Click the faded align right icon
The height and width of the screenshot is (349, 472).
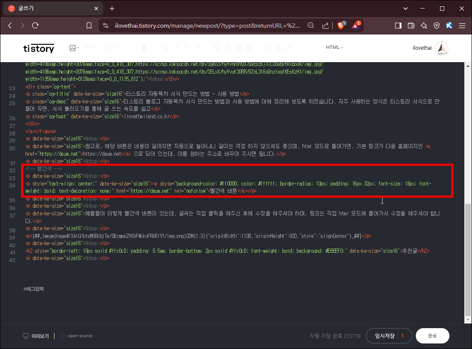coord(238,48)
